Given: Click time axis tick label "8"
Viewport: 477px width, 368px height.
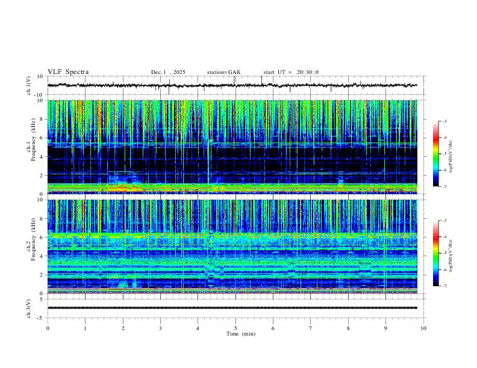Looking at the screenshot, I should click(x=348, y=328).
